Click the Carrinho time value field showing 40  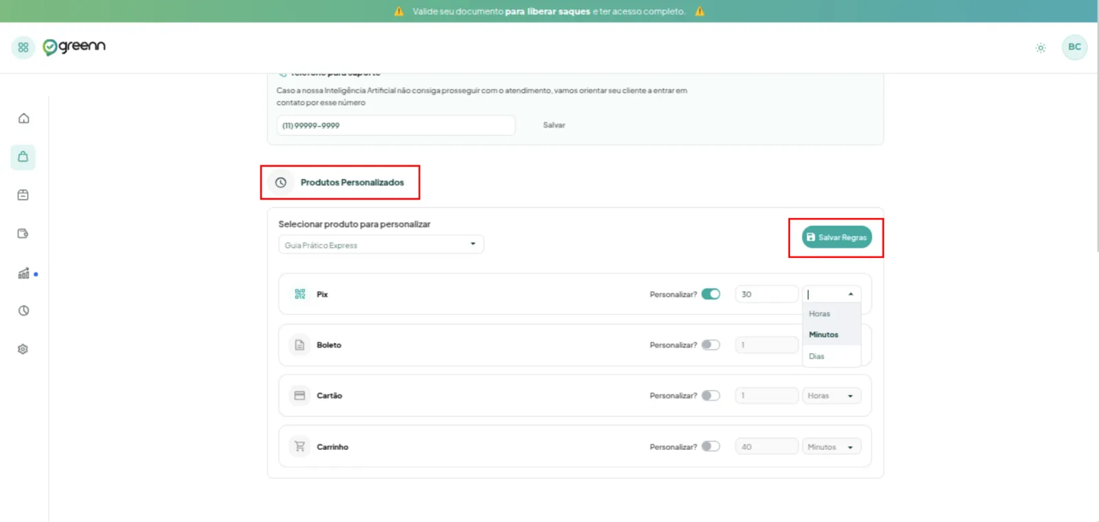coord(767,447)
